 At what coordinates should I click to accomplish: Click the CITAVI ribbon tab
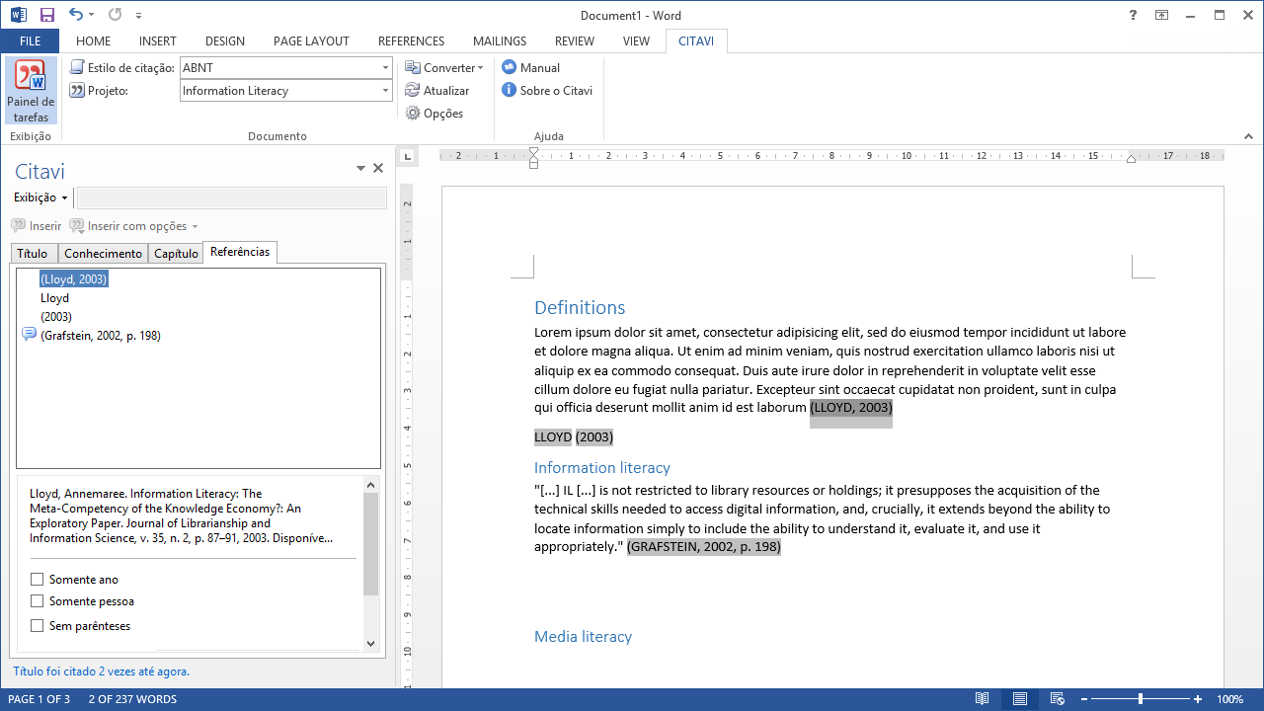click(x=696, y=41)
